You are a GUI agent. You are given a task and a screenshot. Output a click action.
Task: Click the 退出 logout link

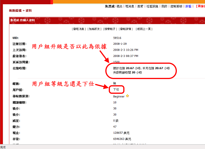tap(120, 6)
